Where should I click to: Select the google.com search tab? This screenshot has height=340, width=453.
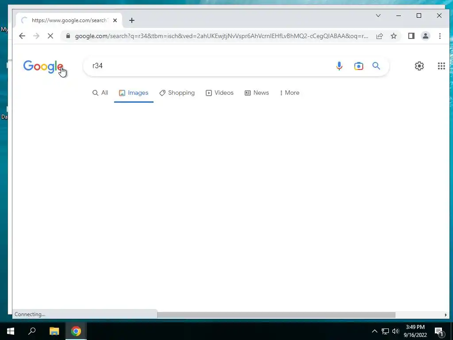(x=69, y=20)
